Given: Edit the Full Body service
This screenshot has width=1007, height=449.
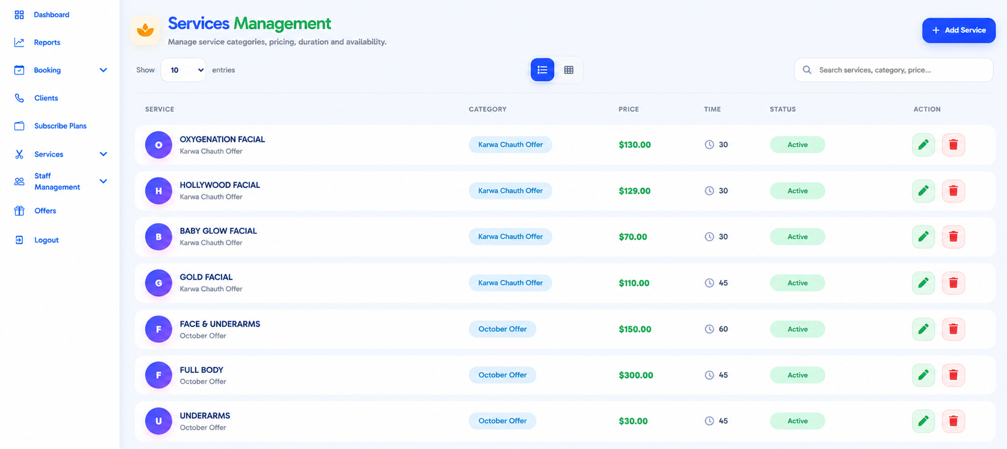Looking at the screenshot, I should coord(923,375).
